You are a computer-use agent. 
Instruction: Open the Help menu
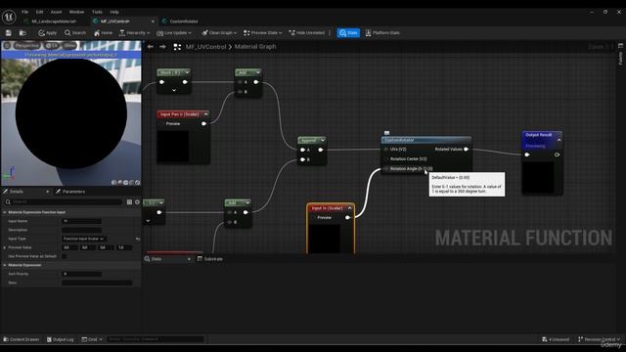(x=114, y=12)
